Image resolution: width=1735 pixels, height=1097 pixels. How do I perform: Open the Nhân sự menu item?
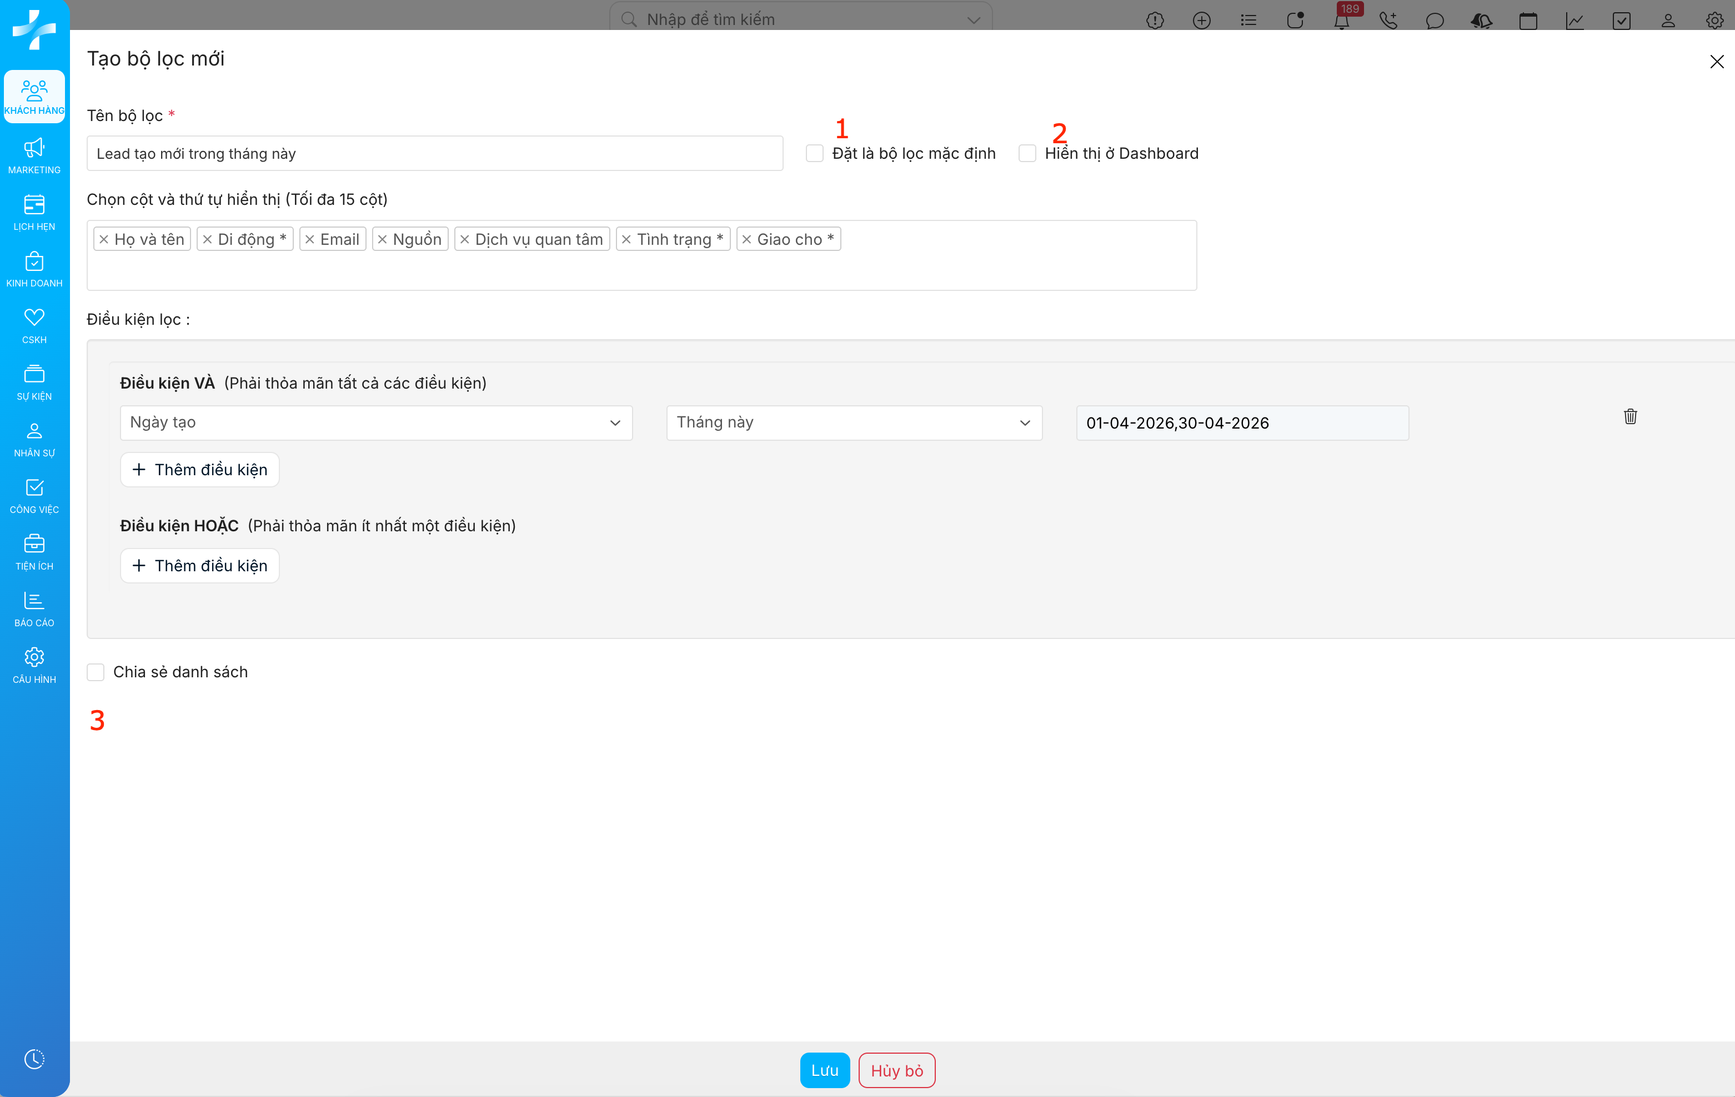(x=34, y=439)
